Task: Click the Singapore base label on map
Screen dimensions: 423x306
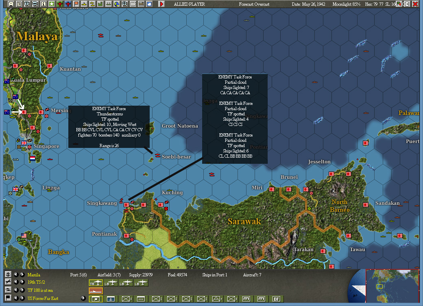Action: tap(46, 146)
